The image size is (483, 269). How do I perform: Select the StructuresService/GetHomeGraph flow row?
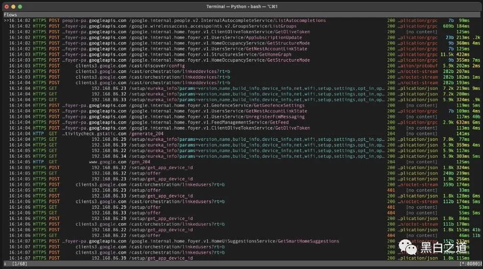(x=241, y=55)
